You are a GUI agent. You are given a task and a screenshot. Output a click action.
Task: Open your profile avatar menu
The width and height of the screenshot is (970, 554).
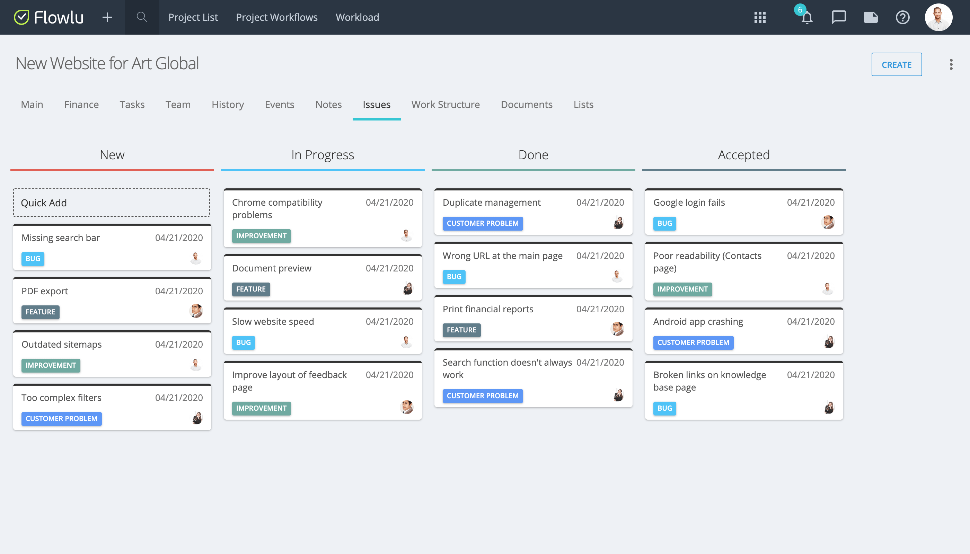tap(939, 17)
